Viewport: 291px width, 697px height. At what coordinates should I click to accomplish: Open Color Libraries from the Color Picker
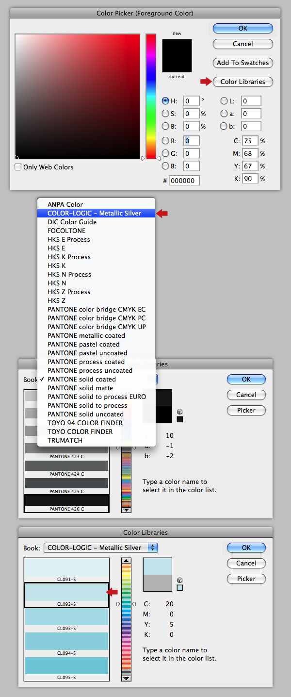click(243, 82)
